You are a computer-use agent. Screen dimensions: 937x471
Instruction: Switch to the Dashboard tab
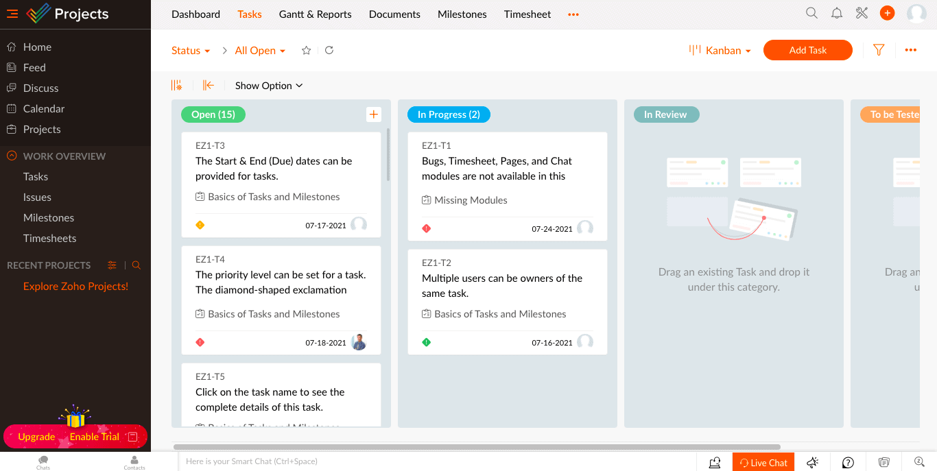pos(195,14)
